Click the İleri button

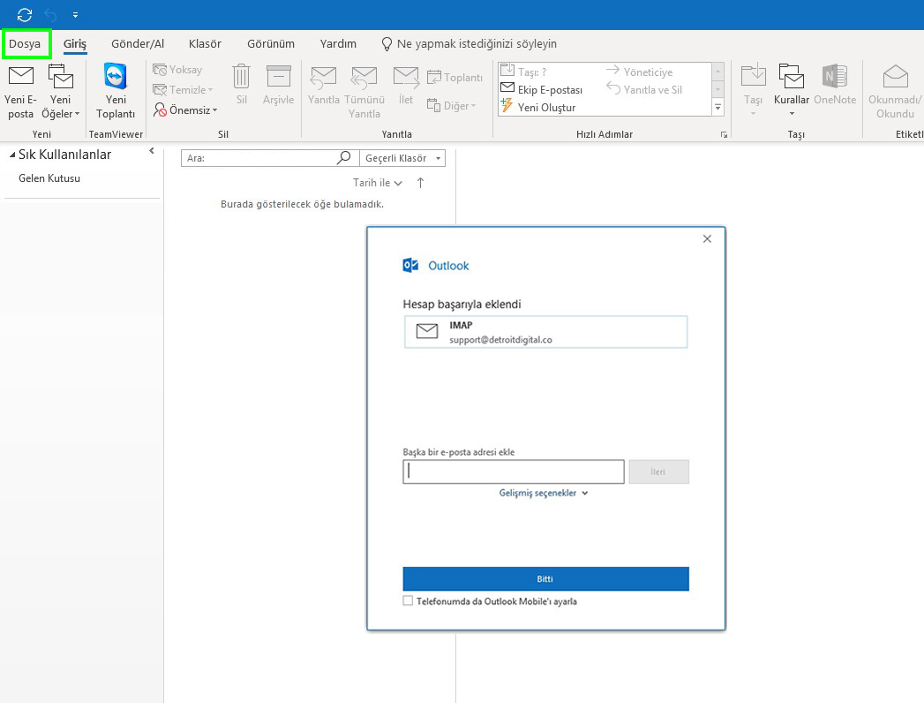(658, 471)
